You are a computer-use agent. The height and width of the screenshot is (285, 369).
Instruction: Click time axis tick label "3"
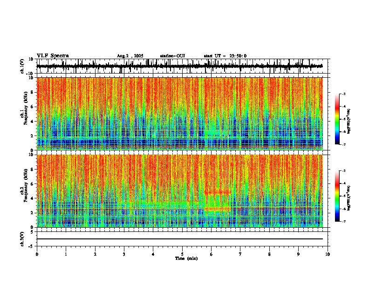tap(124, 254)
